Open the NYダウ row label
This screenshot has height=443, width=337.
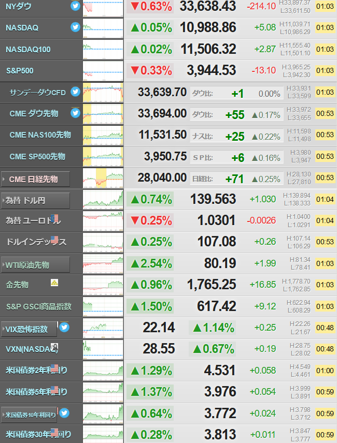coord(19,6)
